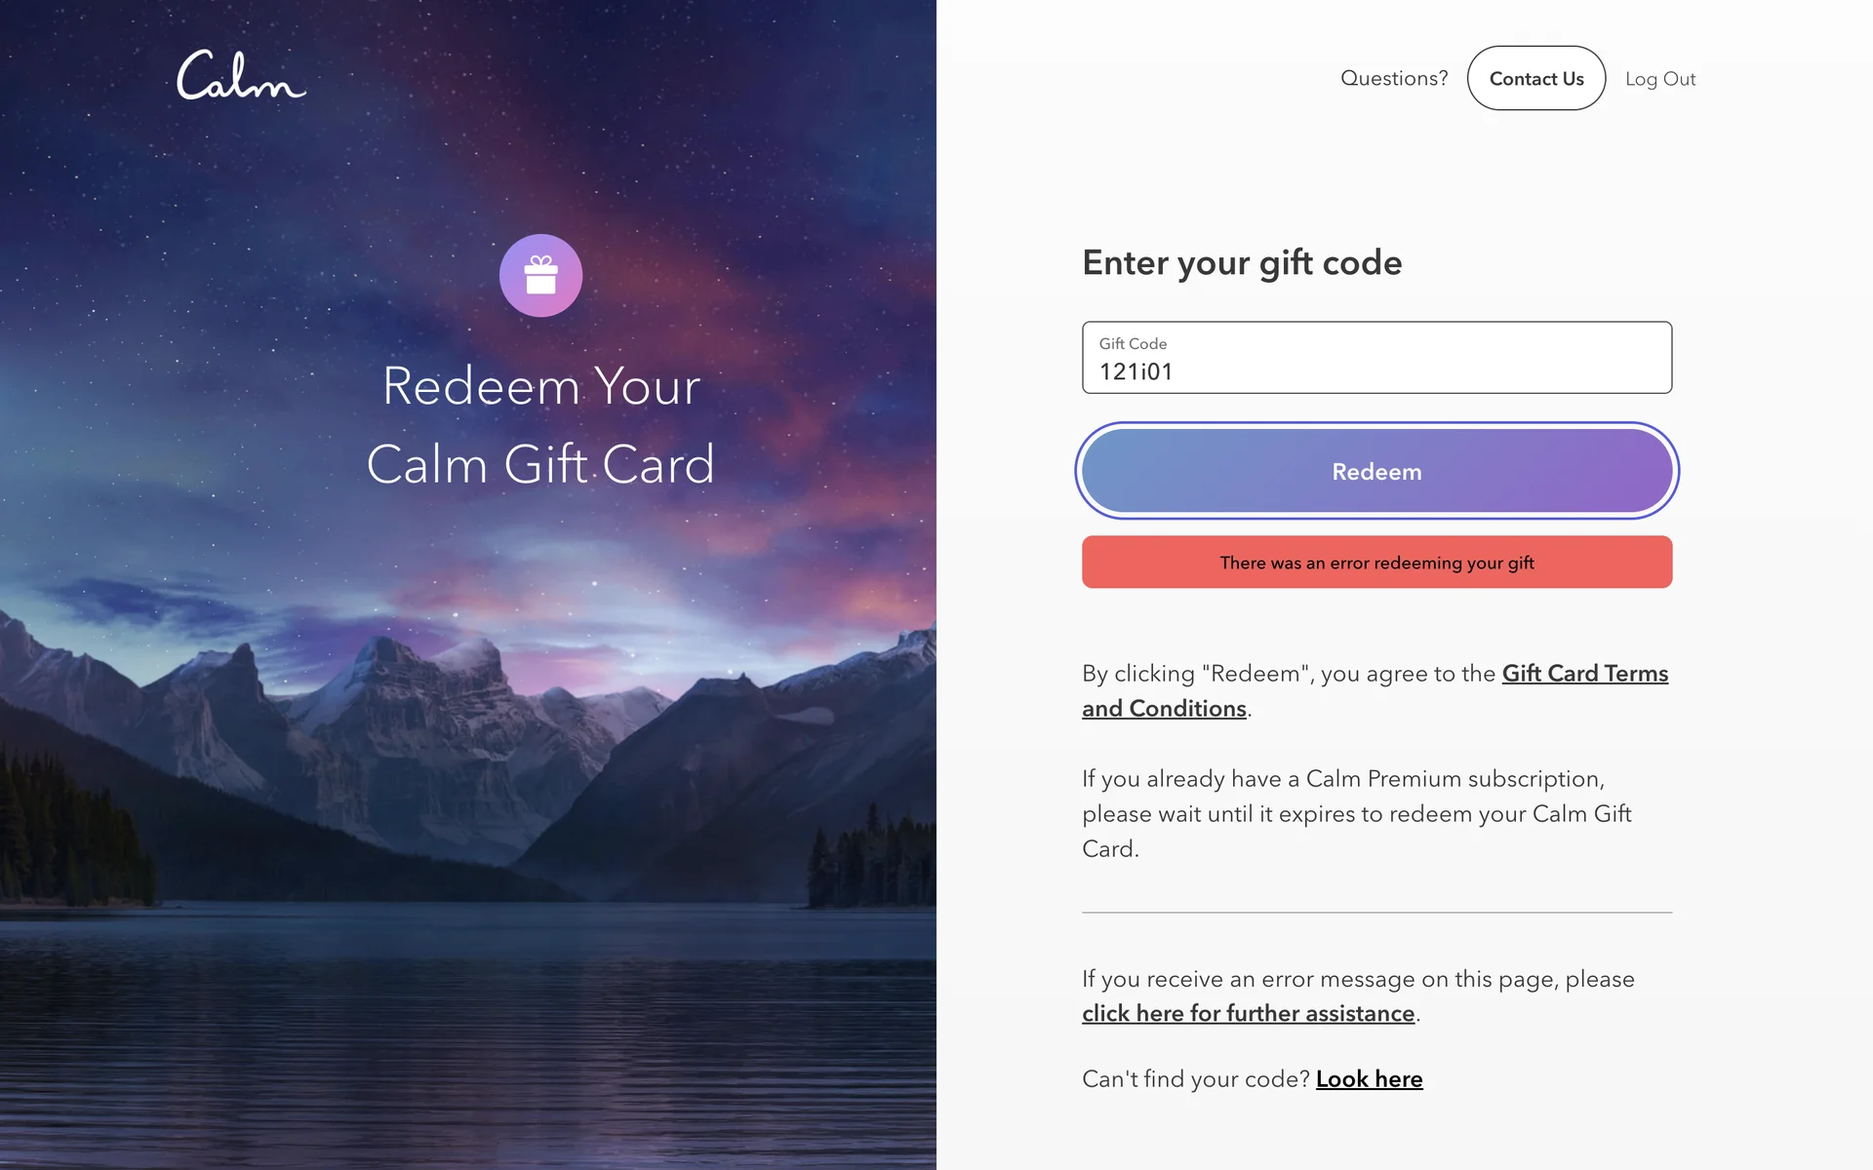Click the mountain lake background image
The width and height of the screenshot is (1873, 1170).
click(x=468, y=829)
